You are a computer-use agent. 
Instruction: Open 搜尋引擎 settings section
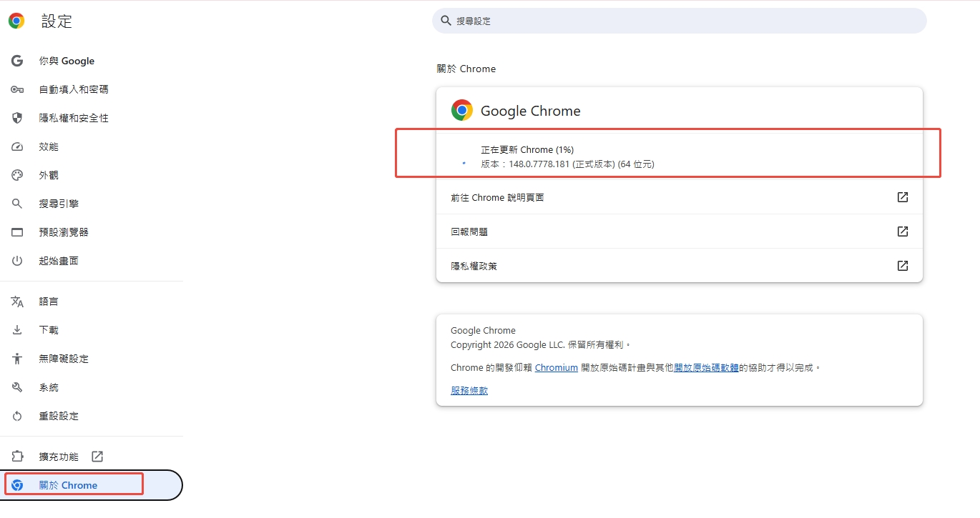tap(92, 204)
